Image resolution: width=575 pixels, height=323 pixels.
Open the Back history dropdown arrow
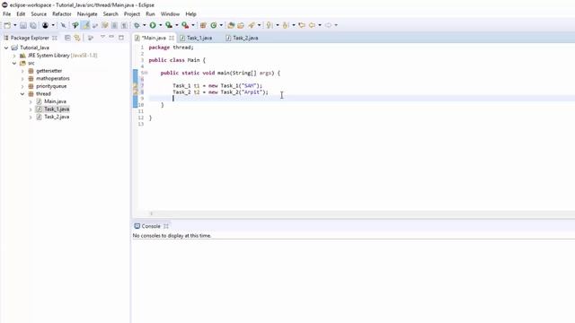[320, 25]
